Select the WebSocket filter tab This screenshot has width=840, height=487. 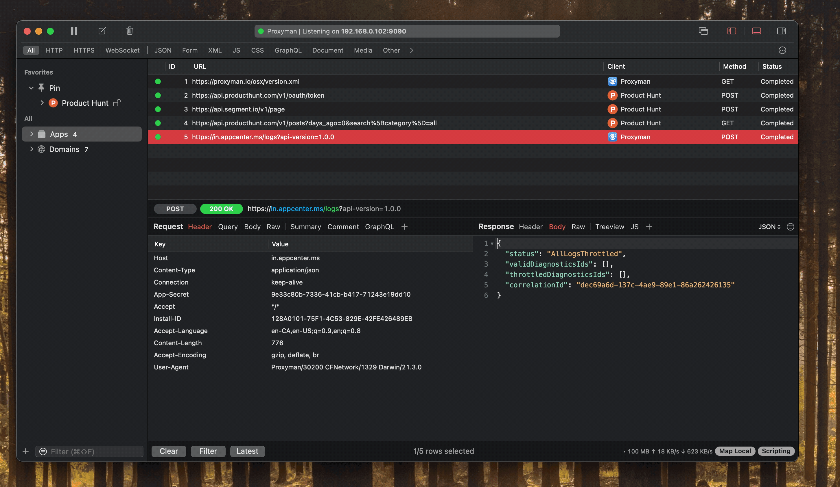pyautogui.click(x=122, y=50)
